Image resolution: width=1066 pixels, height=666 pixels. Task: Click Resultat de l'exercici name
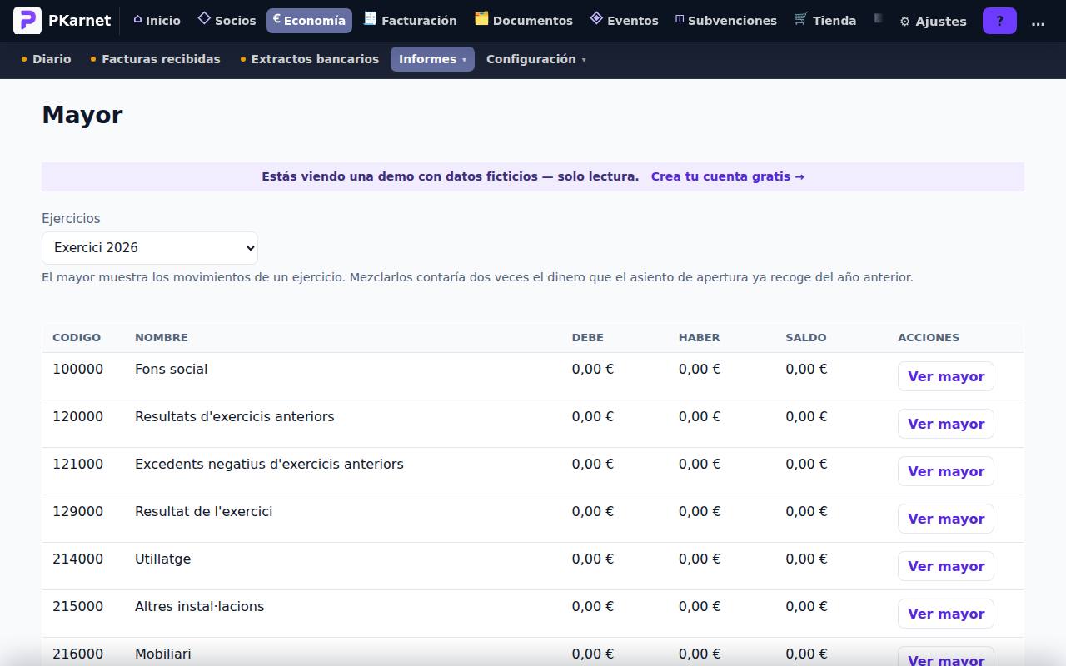tap(204, 511)
